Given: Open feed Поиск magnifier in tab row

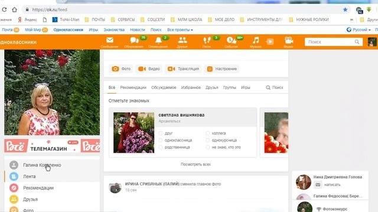Looking at the screenshot, I should click(x=268, y=88).
